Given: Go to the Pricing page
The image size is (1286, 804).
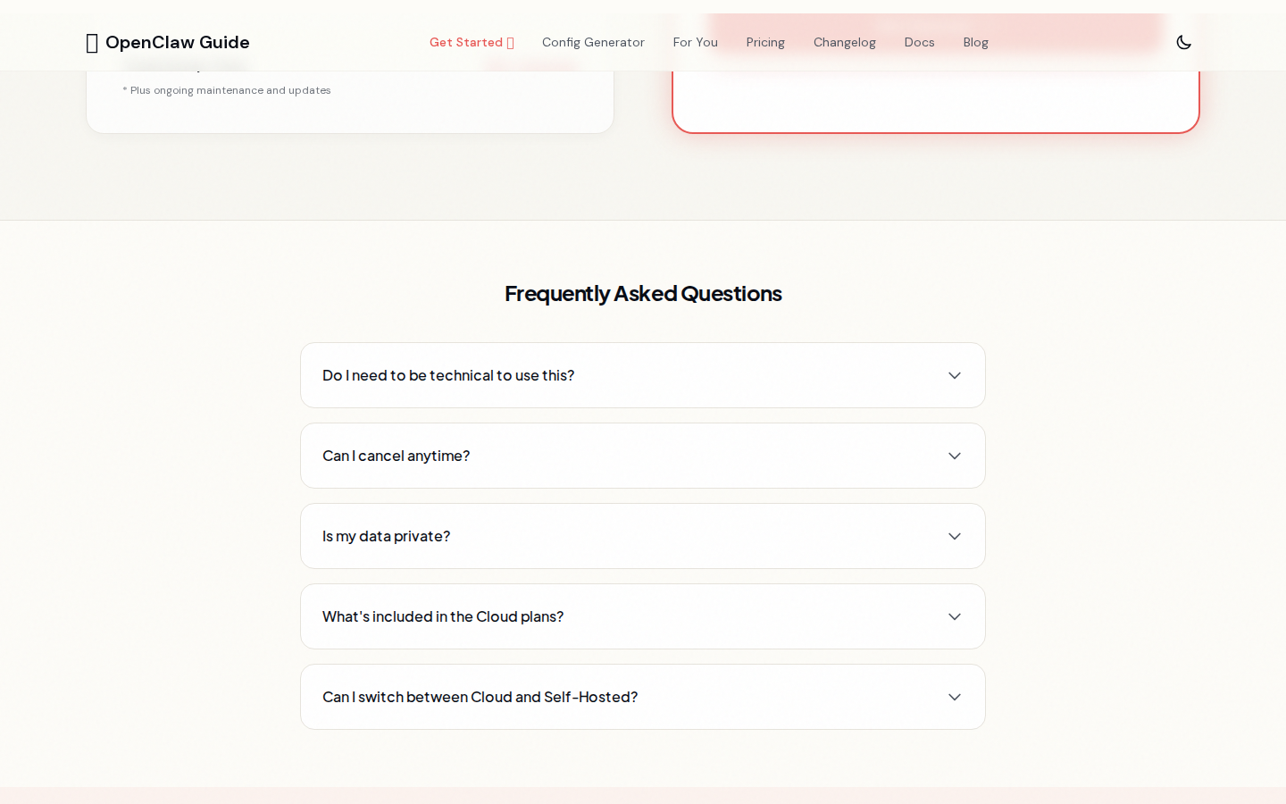Looking at the screenshot, I should click(x=765, y=42).
